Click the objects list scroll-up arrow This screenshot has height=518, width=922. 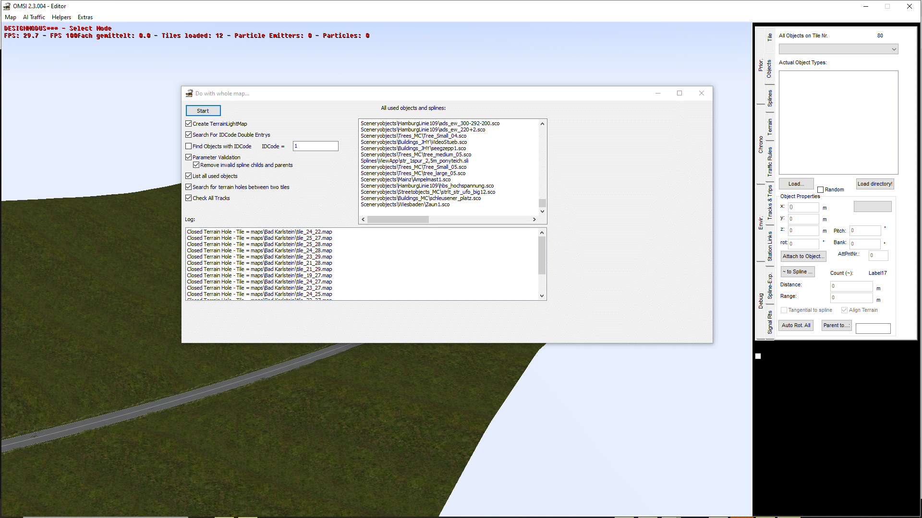[x=542, y=124]
